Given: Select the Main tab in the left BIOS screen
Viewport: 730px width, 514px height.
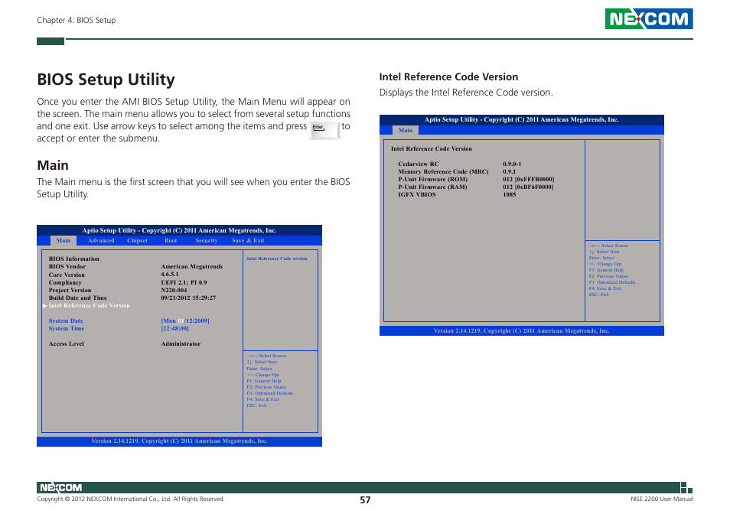Looking at the screenshot, I should click(x=64, y=240).
